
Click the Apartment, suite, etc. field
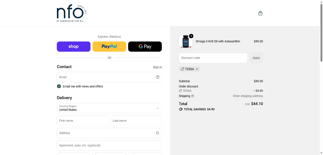109,145
